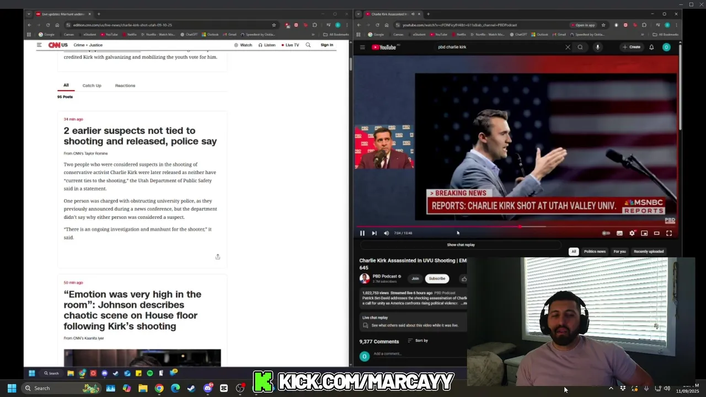Click the CNN logo
The width and height of the screenshot is (706, 397).
[54, 45]
